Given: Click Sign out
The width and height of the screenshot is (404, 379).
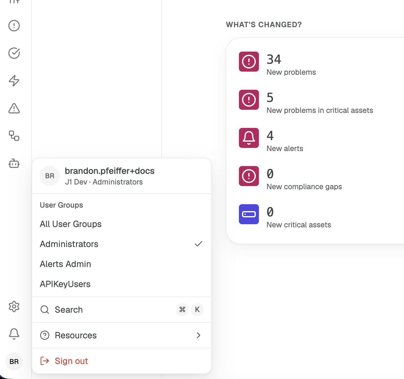Looking at the screenshot, I should 122,361.
